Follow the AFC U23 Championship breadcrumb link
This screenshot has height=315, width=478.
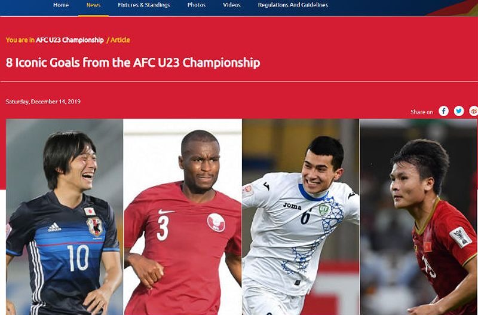70,40
